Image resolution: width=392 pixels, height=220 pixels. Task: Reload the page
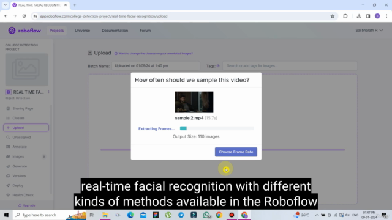pos(24,16)
